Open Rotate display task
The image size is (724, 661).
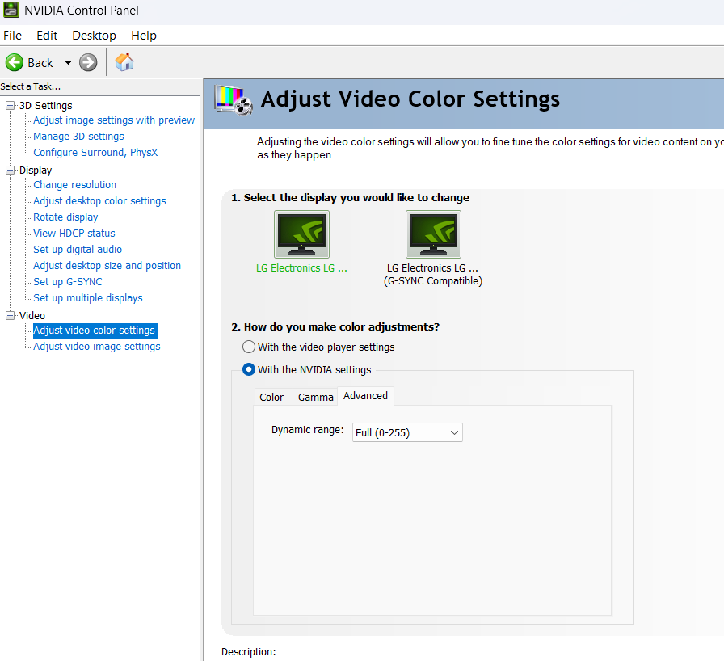(x=65, y=217)
